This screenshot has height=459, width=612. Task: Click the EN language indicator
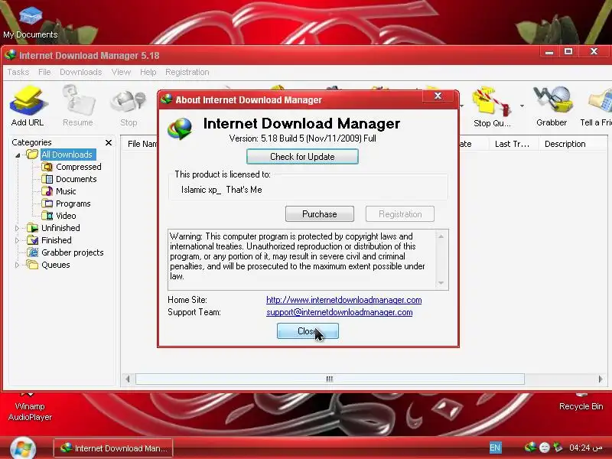495,448
